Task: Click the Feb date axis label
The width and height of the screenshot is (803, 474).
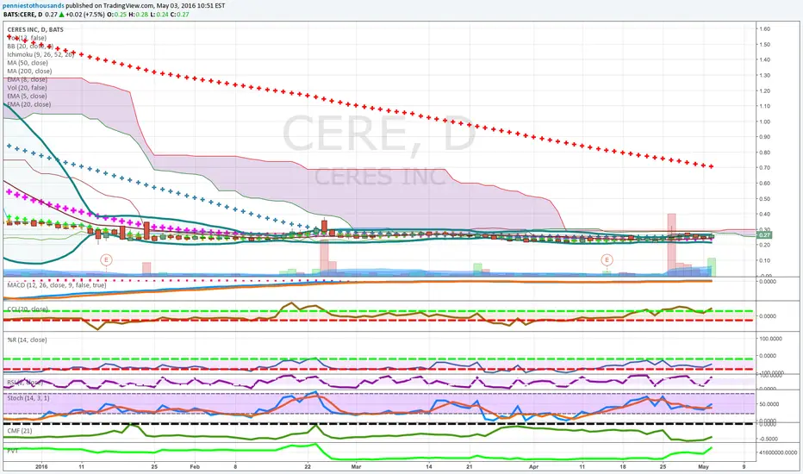Action: point(195,467)
